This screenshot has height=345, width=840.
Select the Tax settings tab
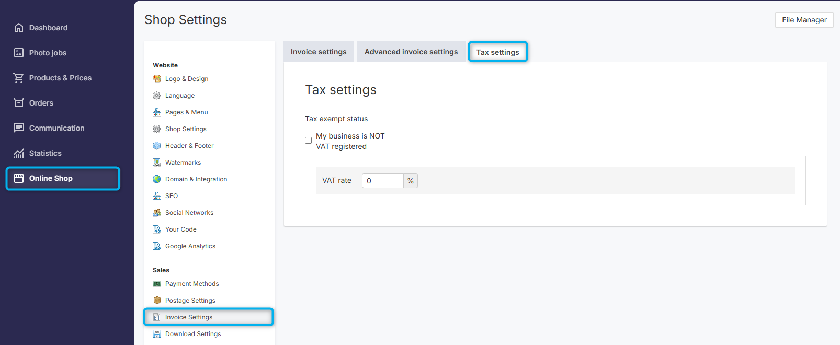(498, 52)
